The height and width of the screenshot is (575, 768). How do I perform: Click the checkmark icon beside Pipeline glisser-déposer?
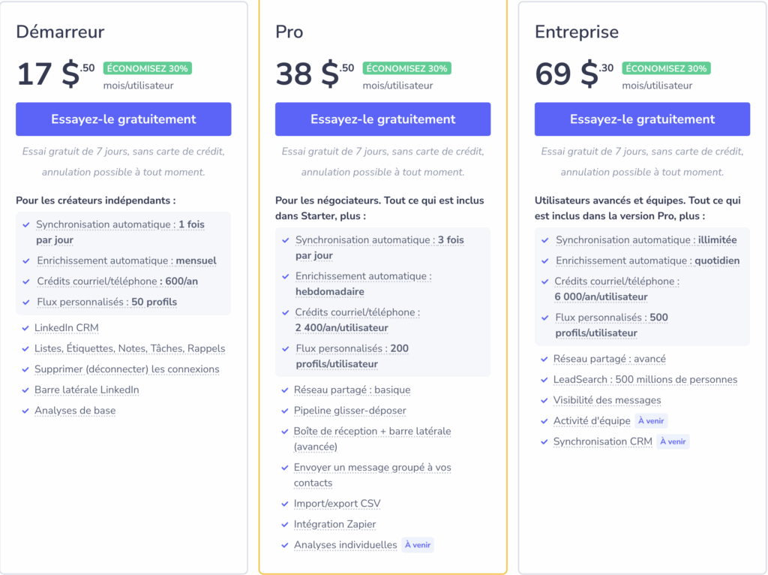tap(285, 411)
